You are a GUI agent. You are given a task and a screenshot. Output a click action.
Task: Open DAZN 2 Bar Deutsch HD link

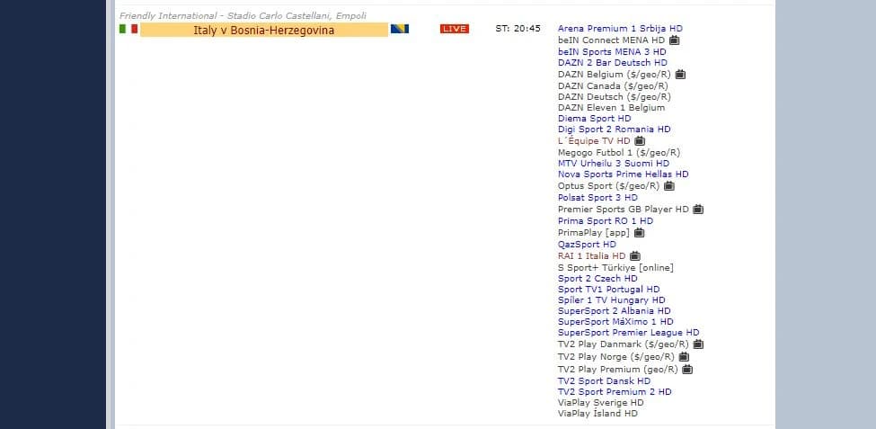(x=613, y=63)
